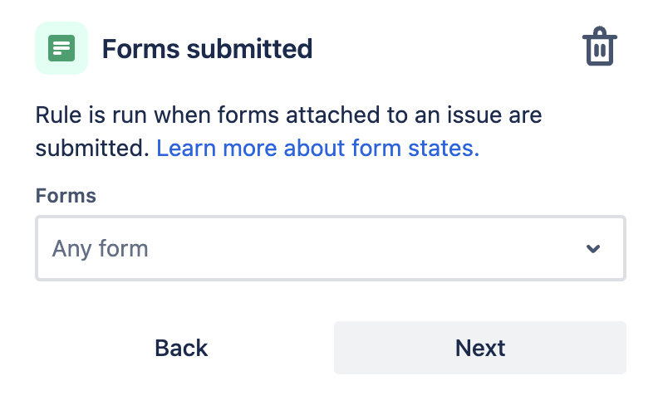The image size is (663, 410).
Task: Open the Forms dropdown showing Any form
Action: point(331,248)
